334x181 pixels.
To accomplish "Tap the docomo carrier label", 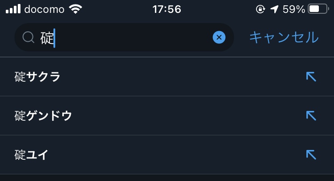I will coord(44,9).
